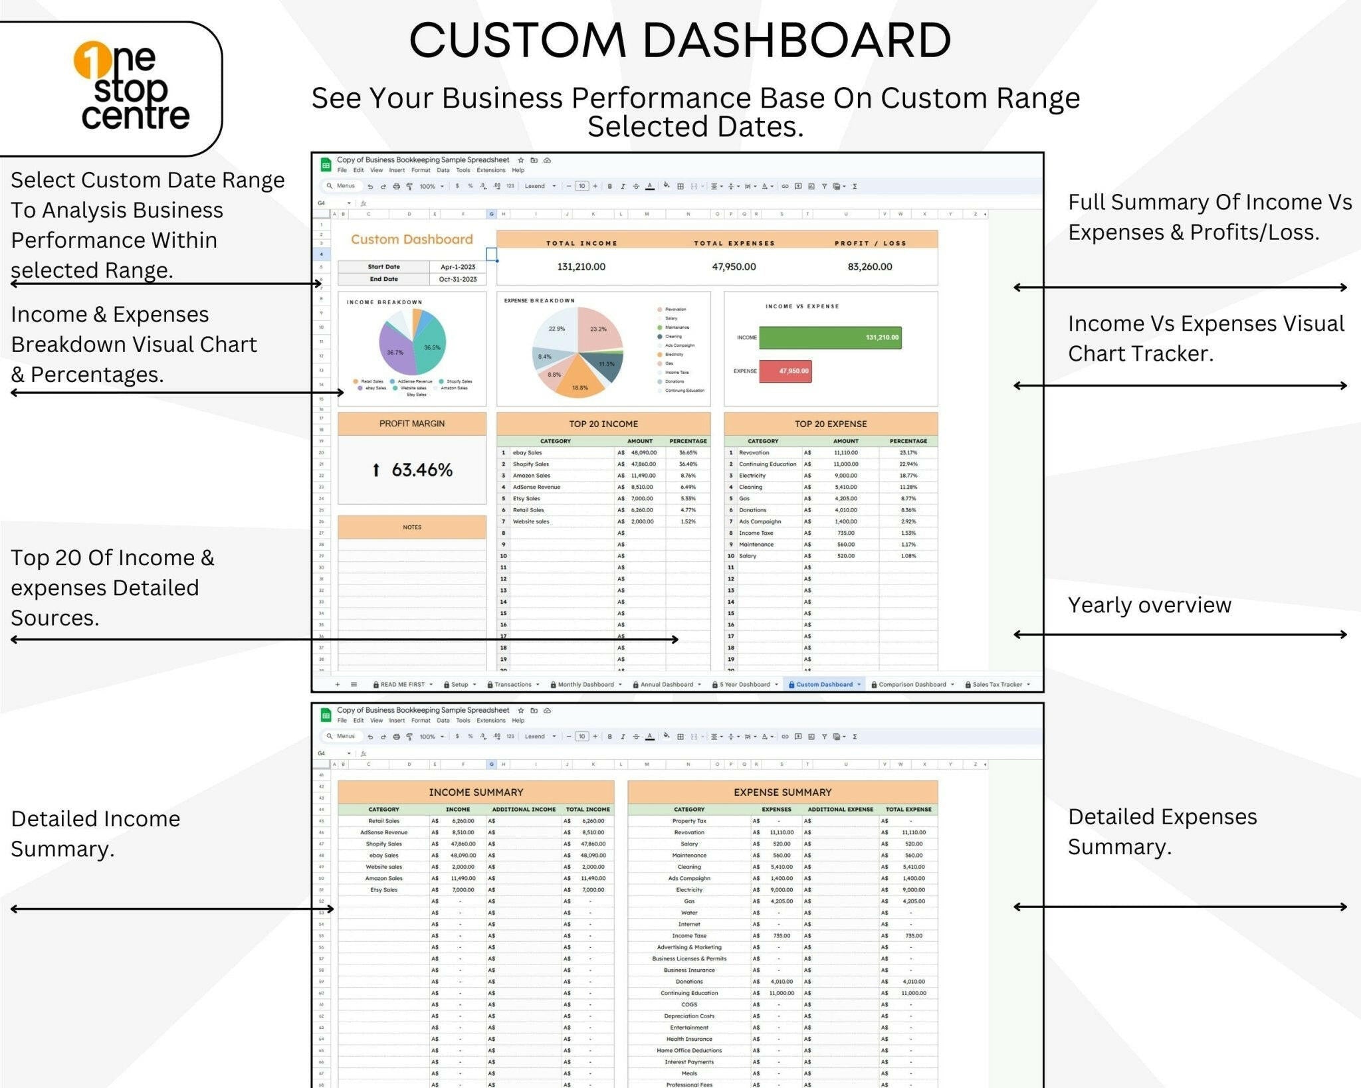Viewport: 1361px width, 1088px height.
Task: Open the Custom Dashboard sheet tab dropdown
Action: [859, 684]
